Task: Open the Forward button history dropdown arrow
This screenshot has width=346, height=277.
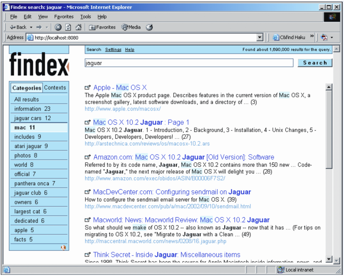Action: 47,27
